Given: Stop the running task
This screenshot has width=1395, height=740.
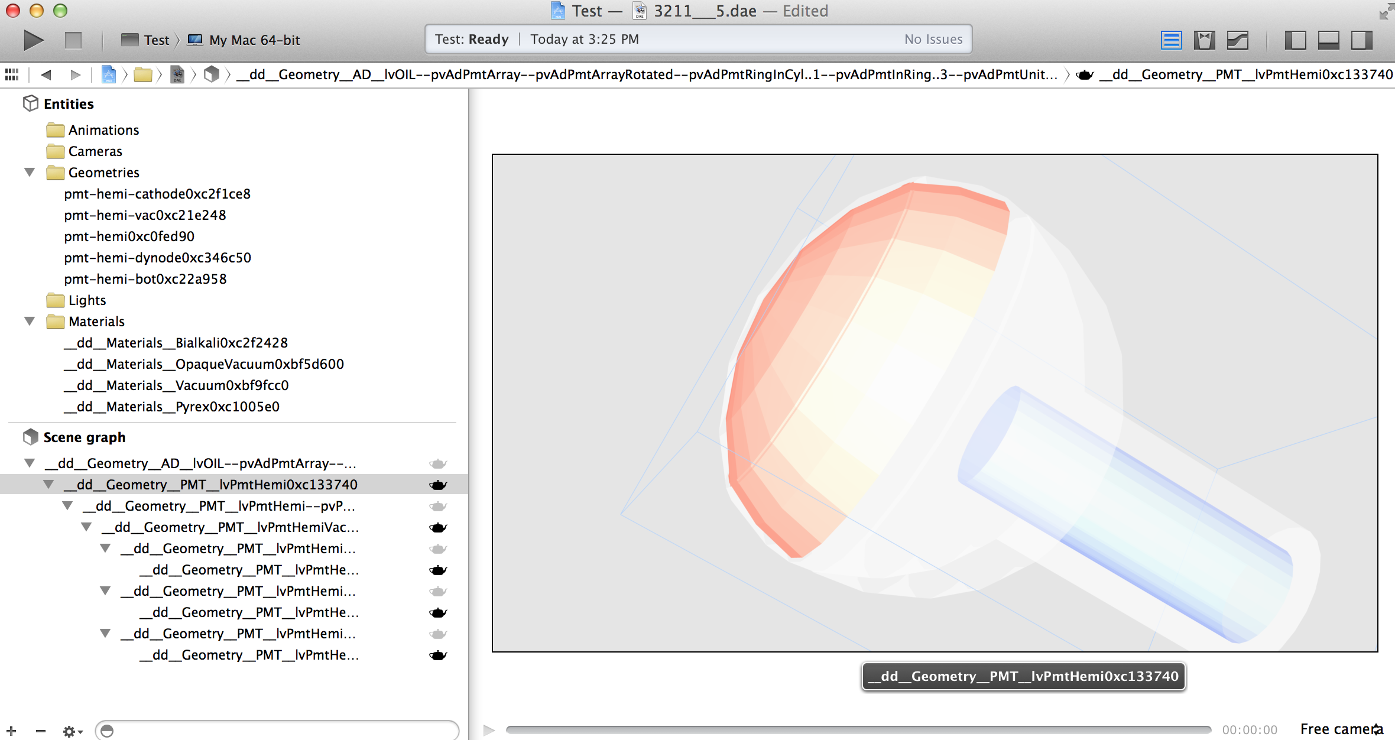Looking at the screenshot, I should [x=73, y=40].
